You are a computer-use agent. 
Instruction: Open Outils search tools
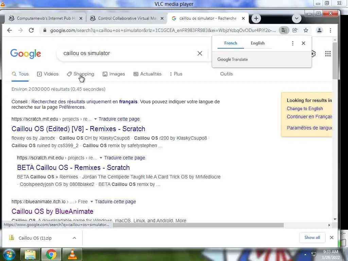226,74
